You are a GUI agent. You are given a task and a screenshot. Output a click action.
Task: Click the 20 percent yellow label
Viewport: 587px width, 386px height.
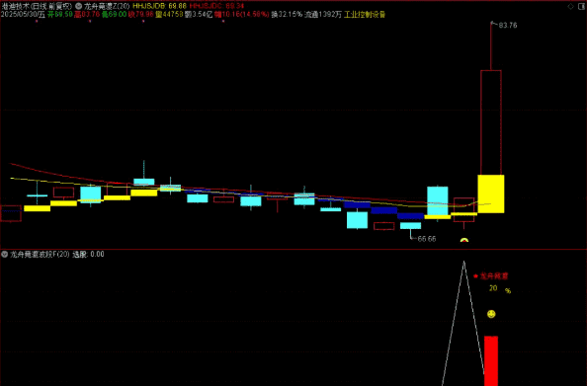(x=500, y=289)
